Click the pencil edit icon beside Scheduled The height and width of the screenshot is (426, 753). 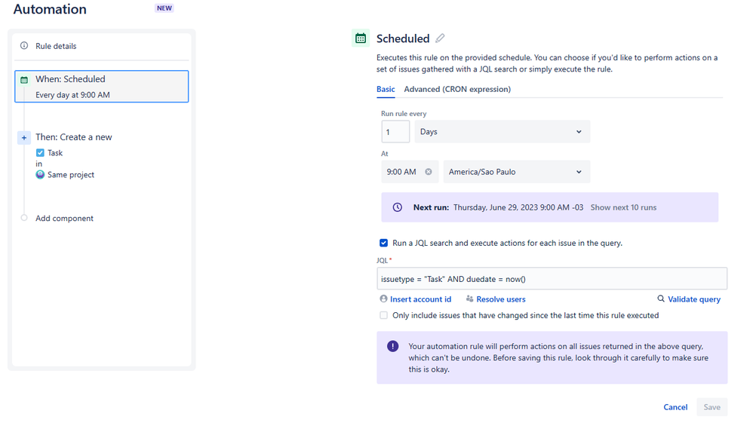(440, 38)
